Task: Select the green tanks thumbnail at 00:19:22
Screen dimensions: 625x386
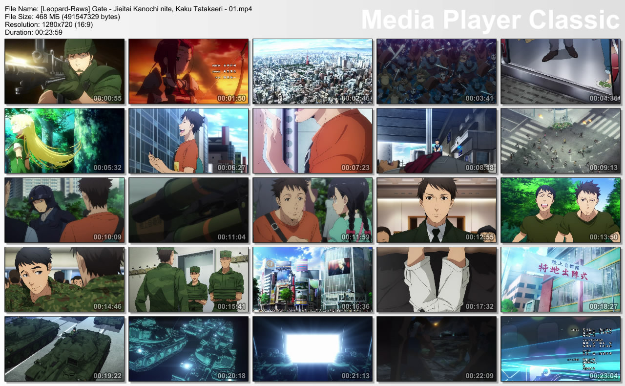Action: click(64, 349)
